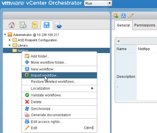Click the Administrator server node icon
The width and height of the screenshot is (157, 133).
(x=10, y=35)
